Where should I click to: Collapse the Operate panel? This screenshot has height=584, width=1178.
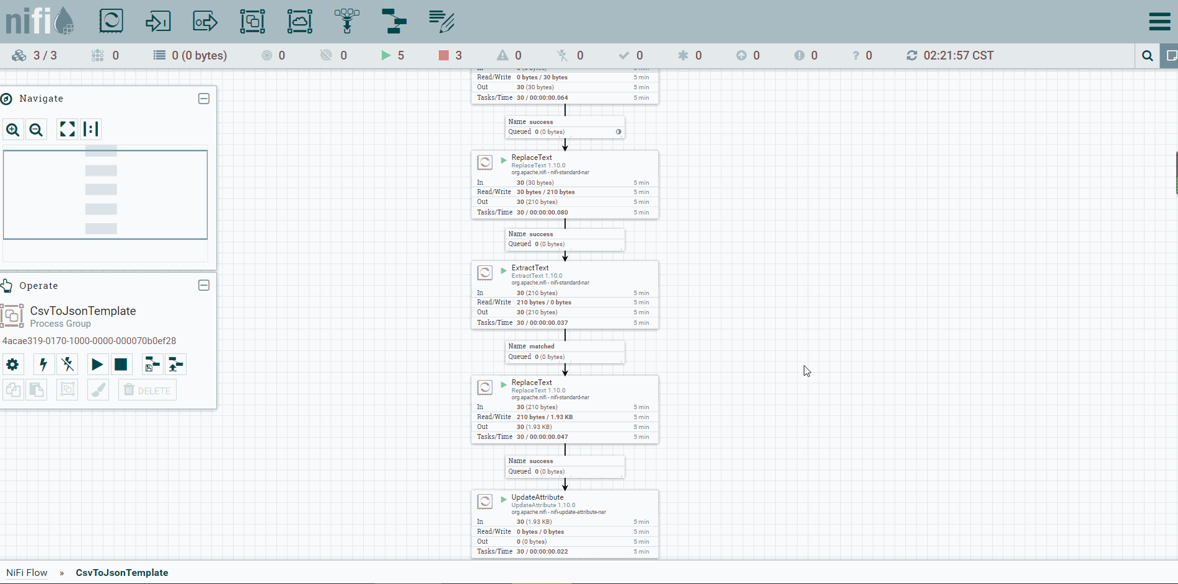coord(204,285)
